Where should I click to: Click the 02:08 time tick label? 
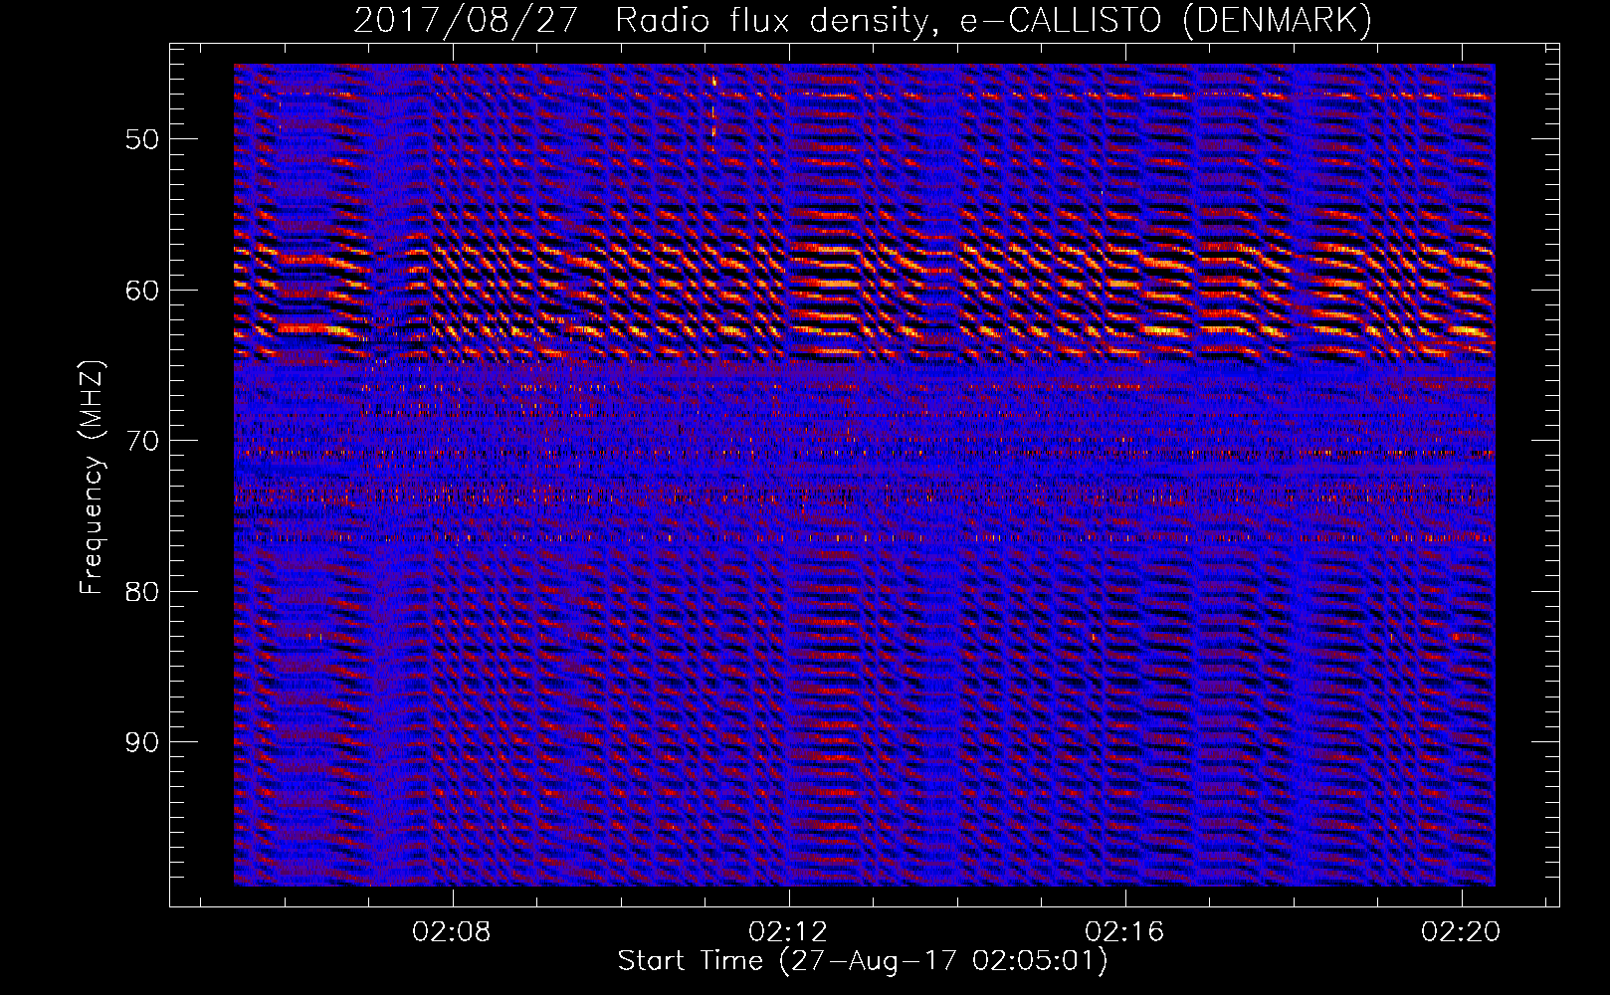click(453, 931)
